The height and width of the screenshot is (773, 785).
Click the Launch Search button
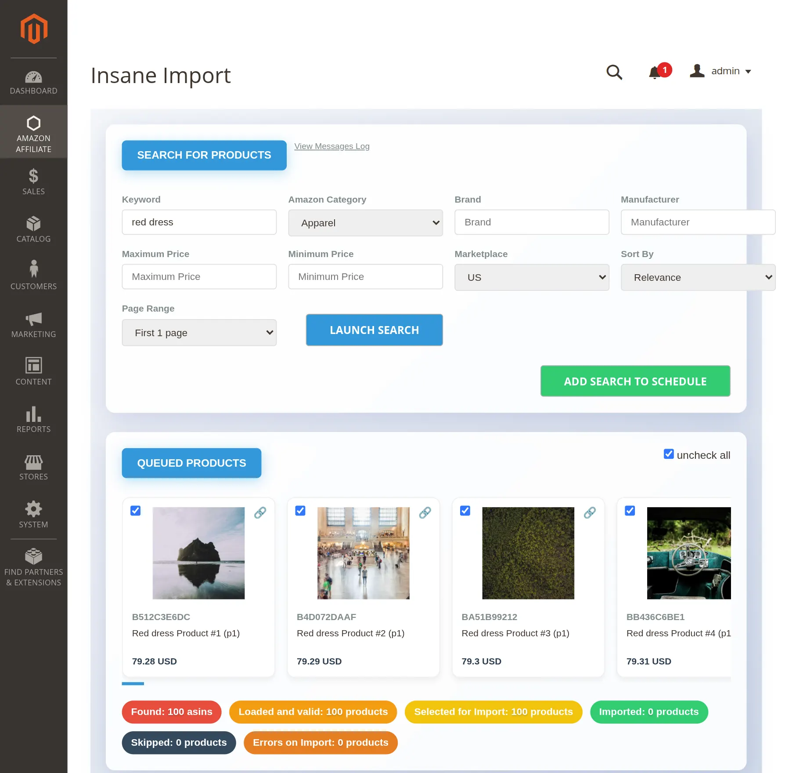pos(374,330)
